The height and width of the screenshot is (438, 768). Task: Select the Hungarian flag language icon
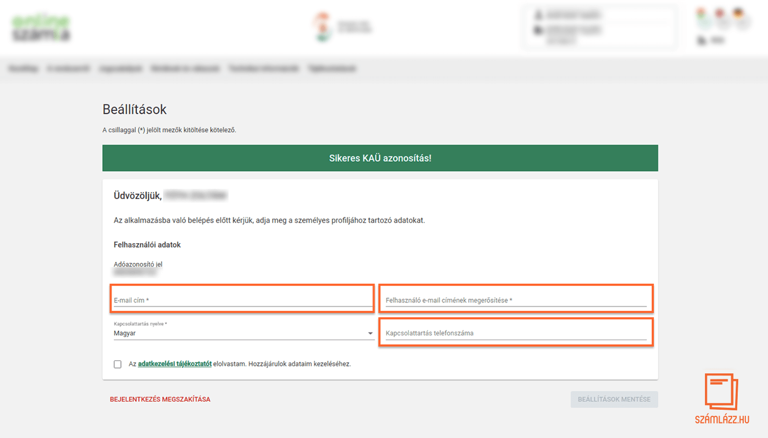coord(702,14)
